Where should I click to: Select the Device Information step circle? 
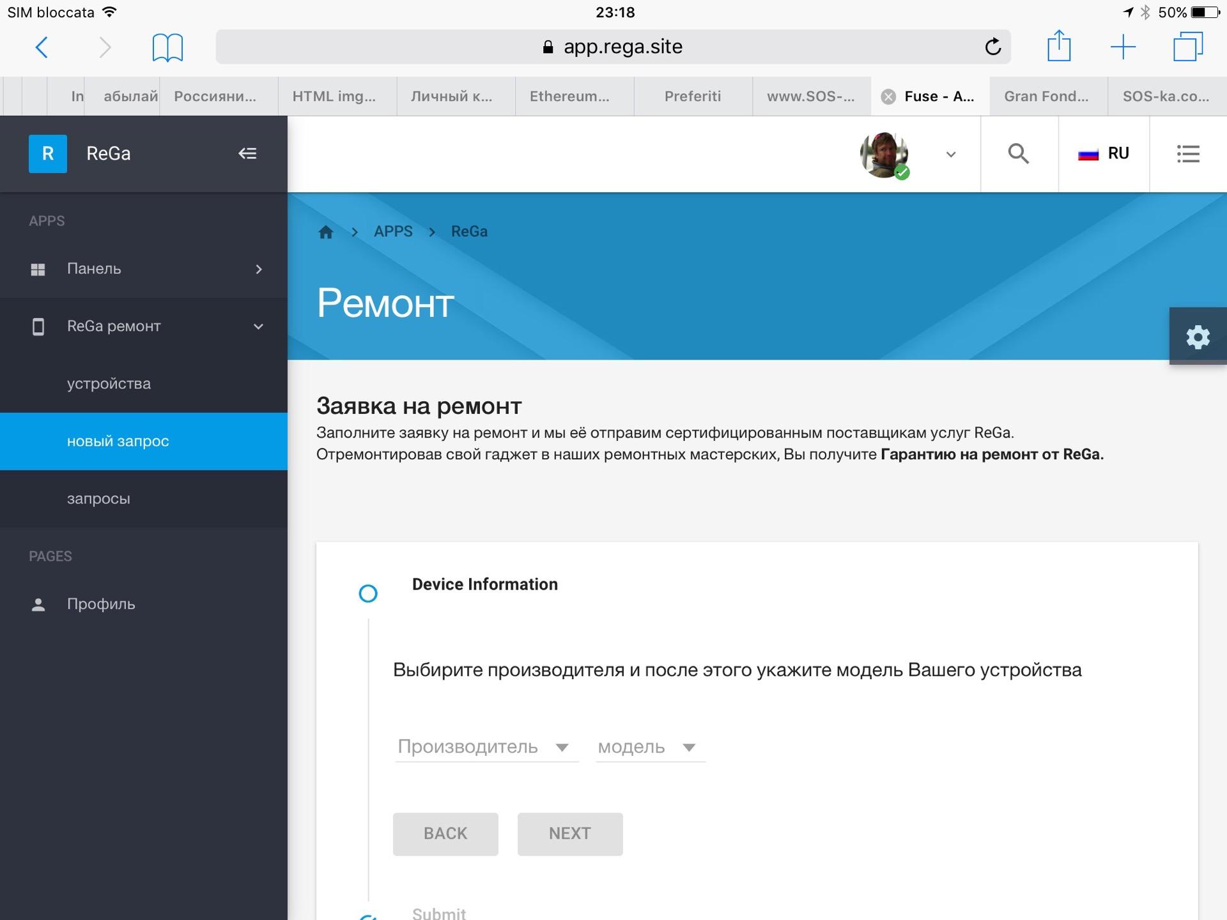[x=368, y=594]
